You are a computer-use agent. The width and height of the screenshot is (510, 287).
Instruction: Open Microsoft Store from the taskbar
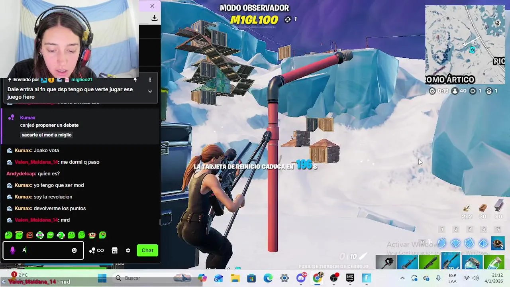pyautogui.click(x=251, y=278)
